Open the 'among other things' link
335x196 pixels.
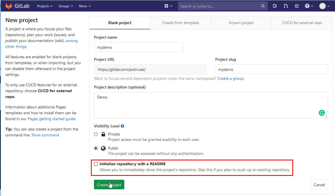point(72,41)
